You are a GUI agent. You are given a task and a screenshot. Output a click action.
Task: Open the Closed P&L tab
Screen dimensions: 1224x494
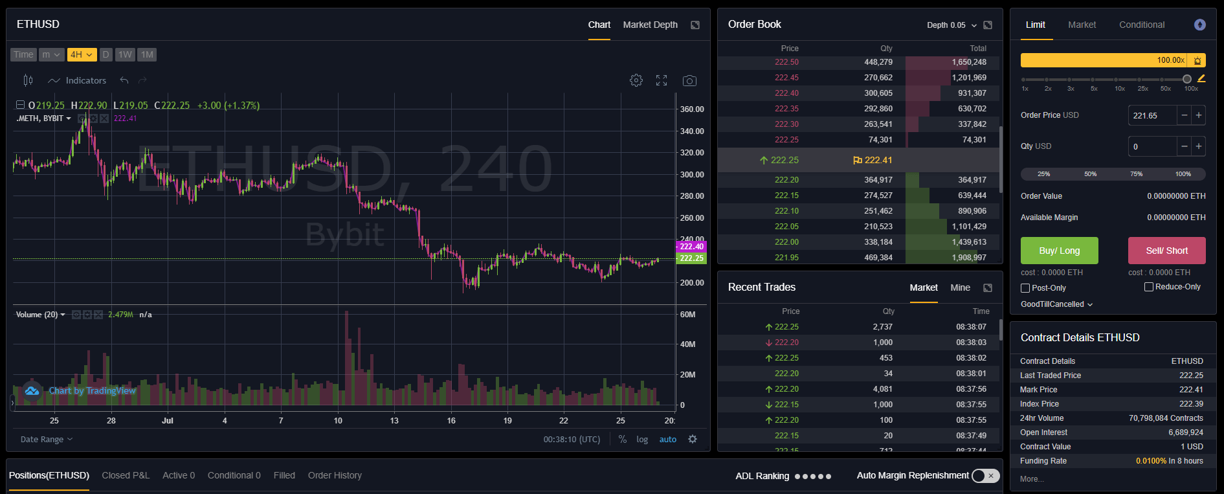point(126,475)
